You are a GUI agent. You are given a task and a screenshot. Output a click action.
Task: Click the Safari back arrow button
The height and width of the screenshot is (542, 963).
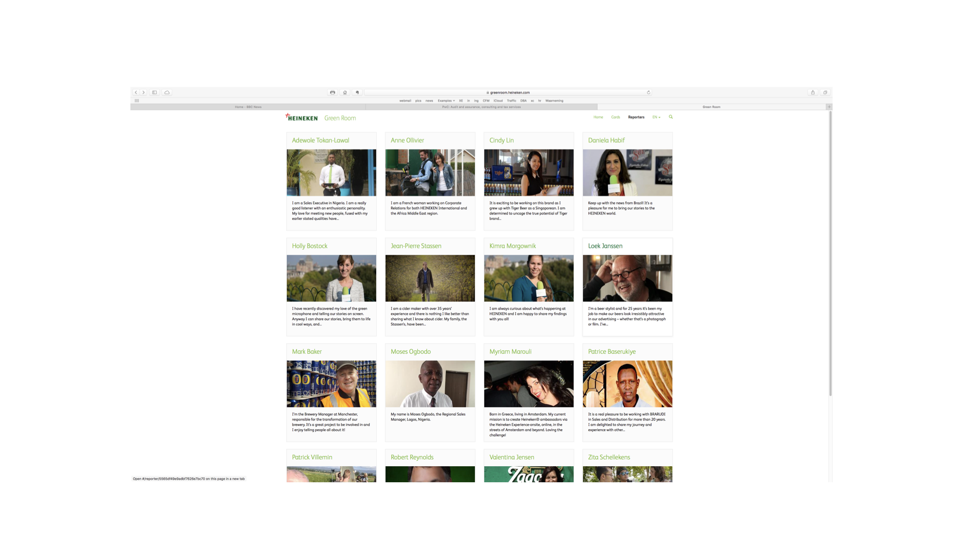pyautogui.click(x=135, y=92)
